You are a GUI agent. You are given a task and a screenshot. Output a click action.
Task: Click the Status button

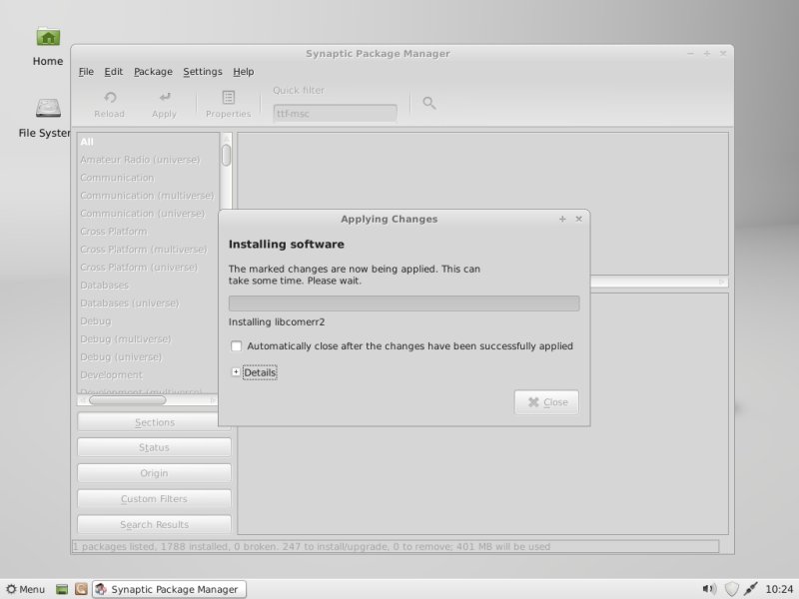tap(154, 447)
